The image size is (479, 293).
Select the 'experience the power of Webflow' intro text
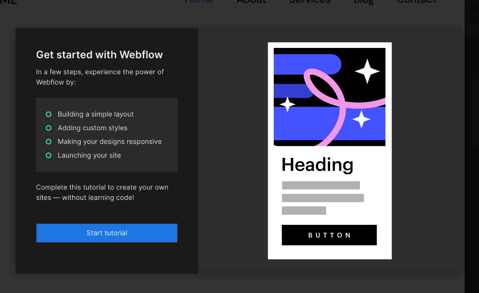[100, 77]
